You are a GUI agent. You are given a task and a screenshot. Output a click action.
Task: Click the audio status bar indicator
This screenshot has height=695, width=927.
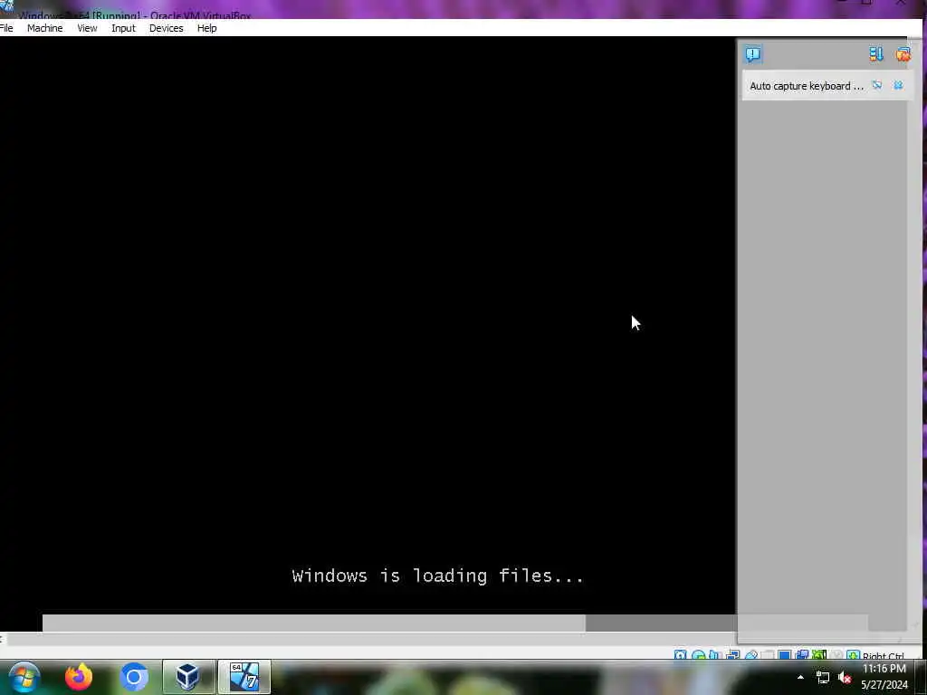[x=715, y=655]
